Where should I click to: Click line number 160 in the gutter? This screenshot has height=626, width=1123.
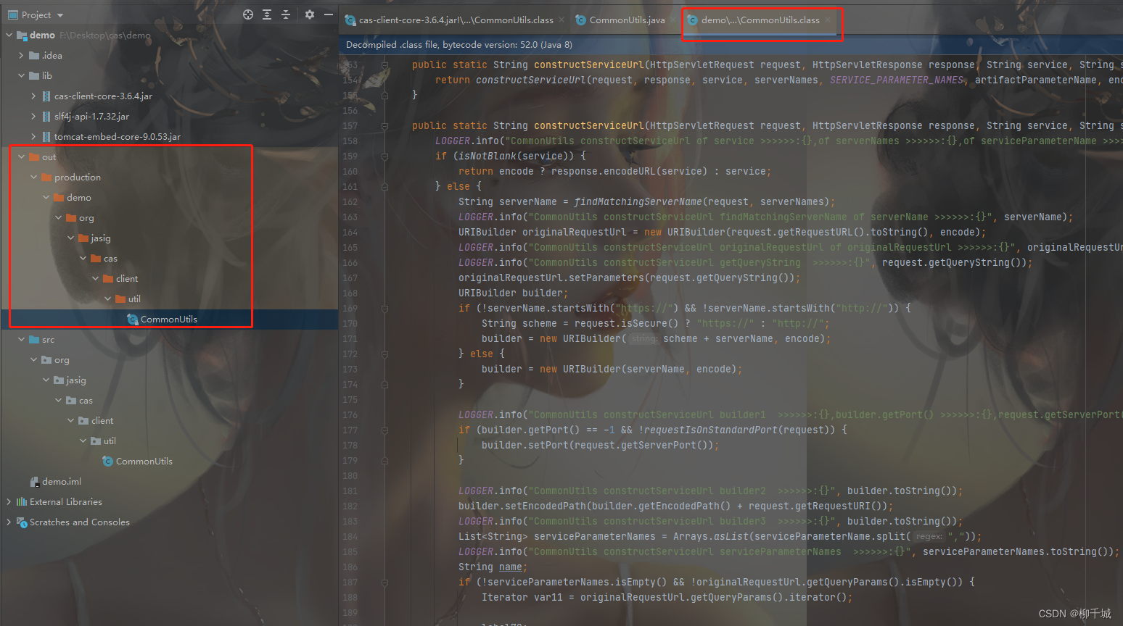point(350,171)
